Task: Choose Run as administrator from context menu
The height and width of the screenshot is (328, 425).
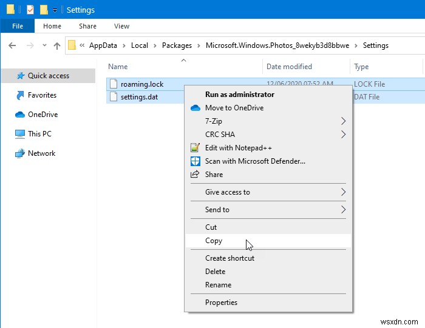Action: pyautogui.click(x=268, y=95)
